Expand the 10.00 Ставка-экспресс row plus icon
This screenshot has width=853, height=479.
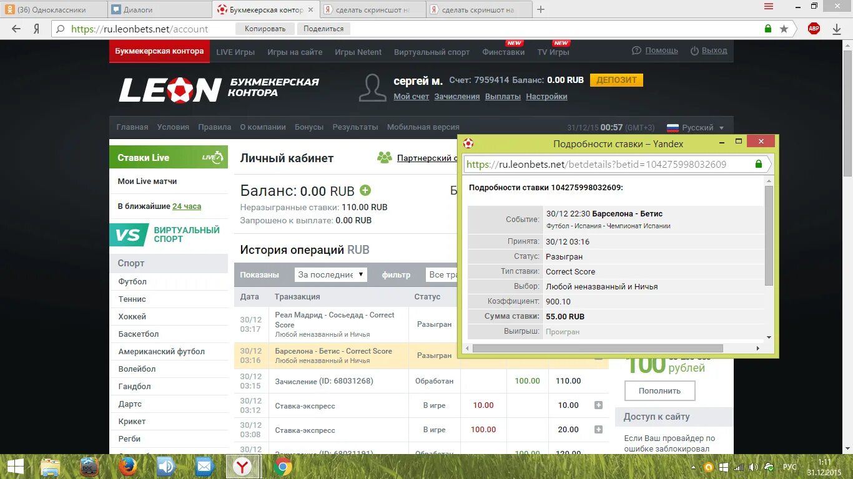click(x=598, y=405)
